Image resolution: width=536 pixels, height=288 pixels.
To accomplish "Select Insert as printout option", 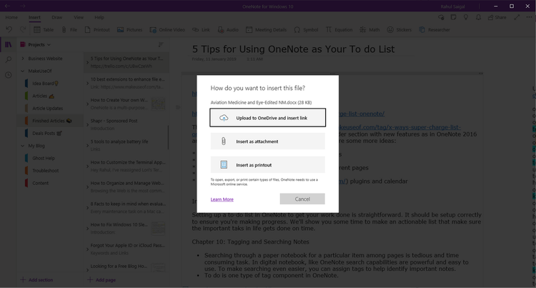I will 268,165.
